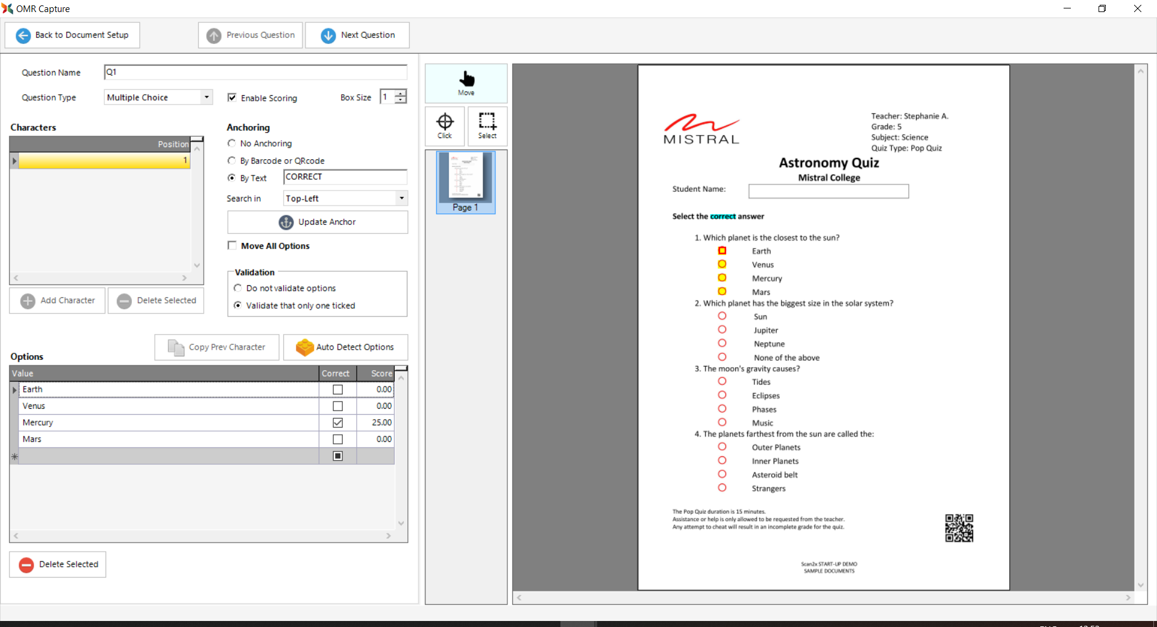Click Copy Prev Character button
1157x627 pixels.
point(217,347)
